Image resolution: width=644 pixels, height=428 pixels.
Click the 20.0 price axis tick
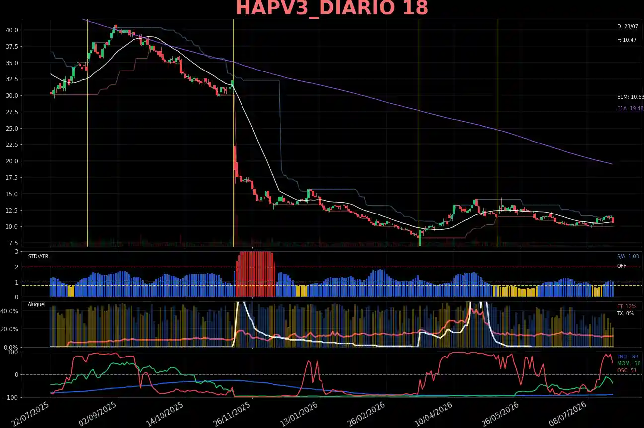click(12, 161)
